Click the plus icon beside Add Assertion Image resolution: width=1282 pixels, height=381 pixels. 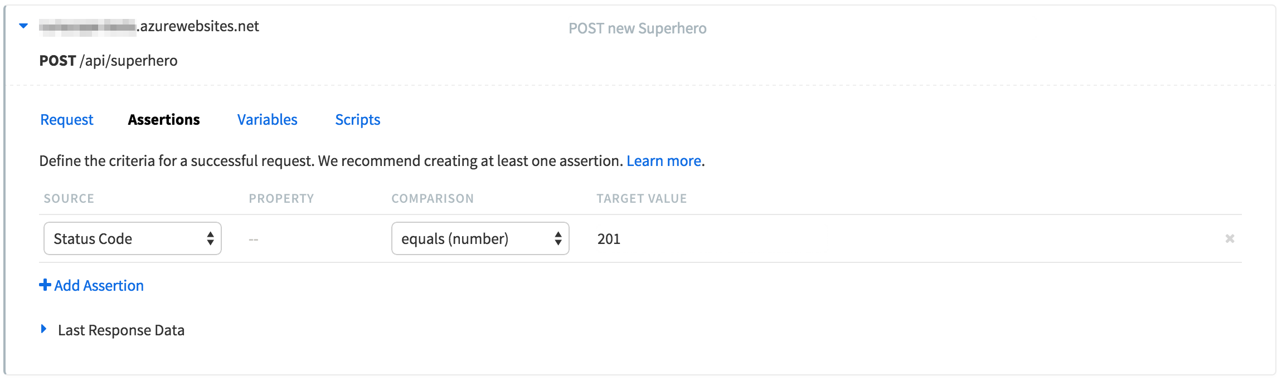45,285
